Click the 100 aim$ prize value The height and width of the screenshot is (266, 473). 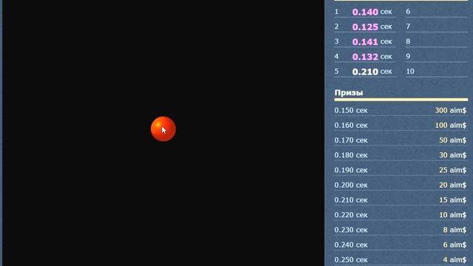click(451, 125)
